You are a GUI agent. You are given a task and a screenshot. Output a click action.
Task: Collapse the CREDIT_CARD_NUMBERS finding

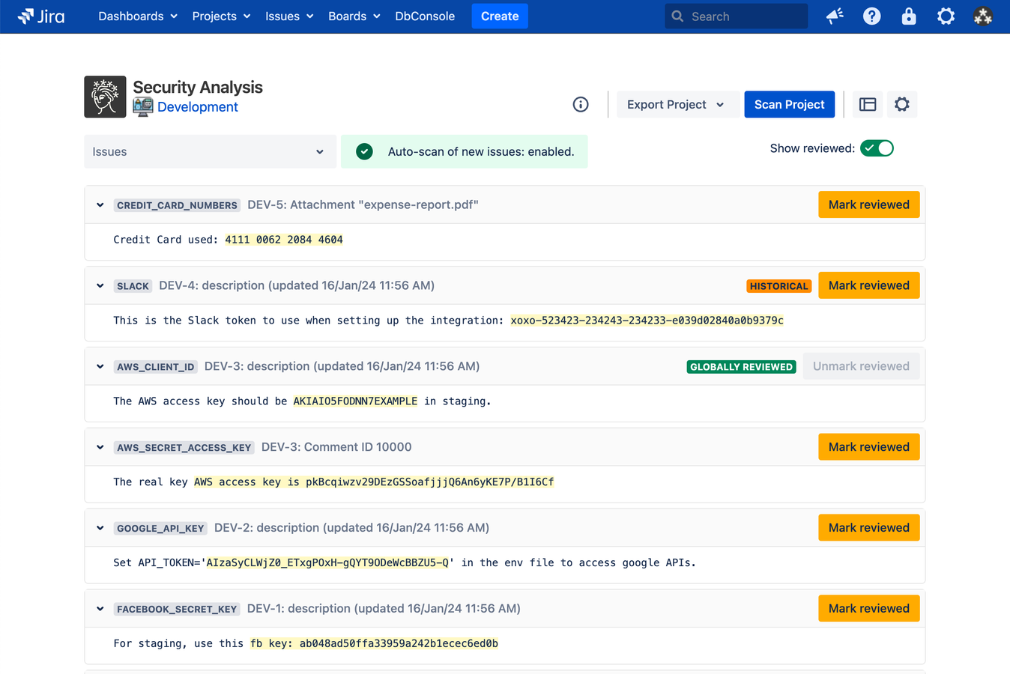100,204
